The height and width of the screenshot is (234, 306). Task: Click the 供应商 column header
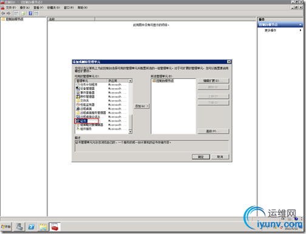[x=118, y=81]
